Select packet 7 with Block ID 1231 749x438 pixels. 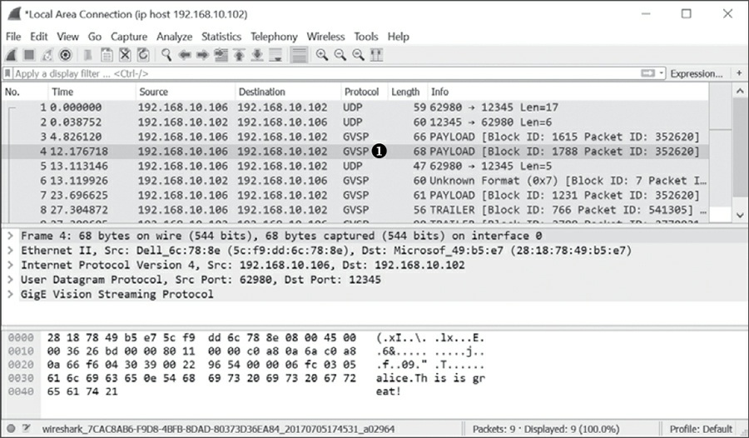tap(356, 196)
